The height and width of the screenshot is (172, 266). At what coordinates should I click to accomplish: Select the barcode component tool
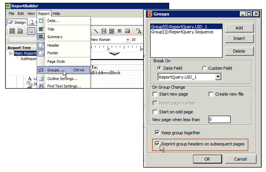click(12, 31)
